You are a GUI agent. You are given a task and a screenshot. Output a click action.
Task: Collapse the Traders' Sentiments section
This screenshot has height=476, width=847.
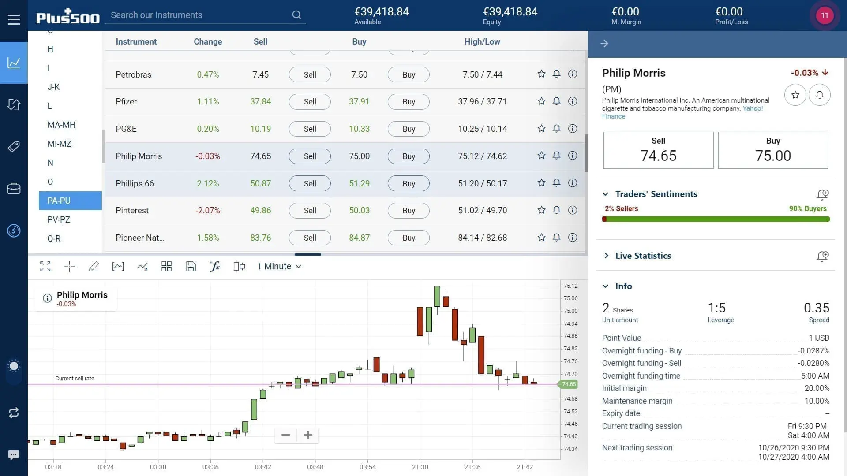click(606, 194)
